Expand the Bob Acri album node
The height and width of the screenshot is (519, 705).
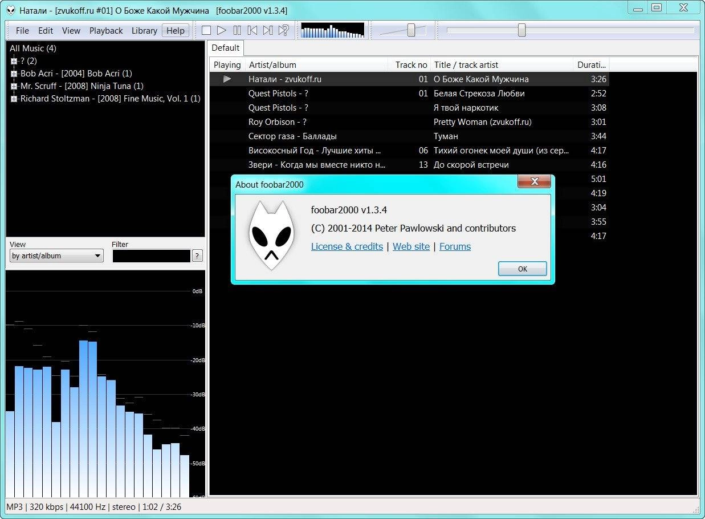(x=14, y=74)
